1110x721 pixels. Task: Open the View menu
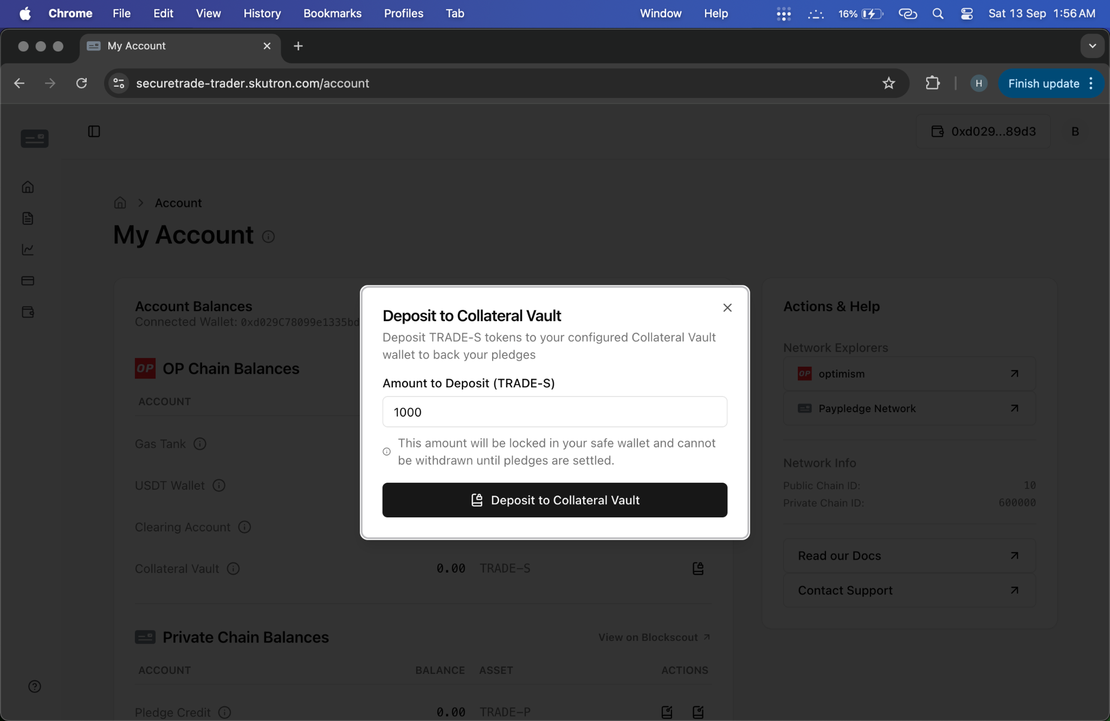pyautogui.click(x=208, y=14)
